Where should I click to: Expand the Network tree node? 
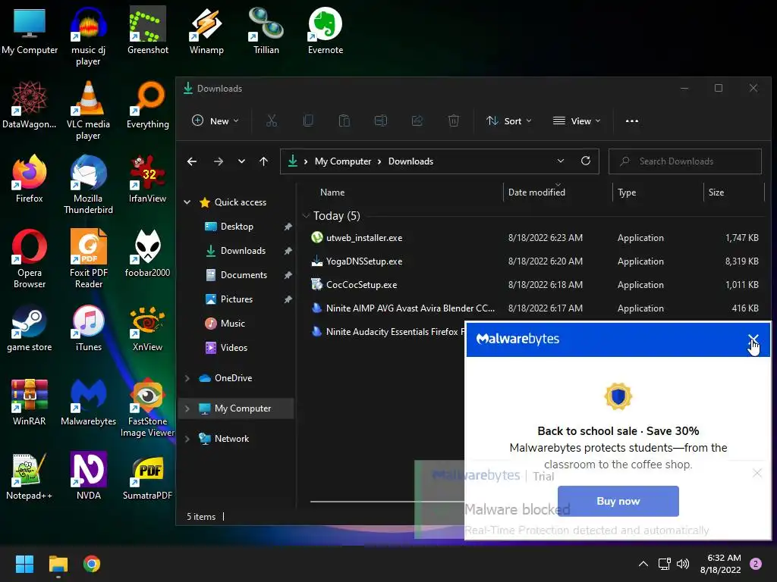tap(187, 439)
